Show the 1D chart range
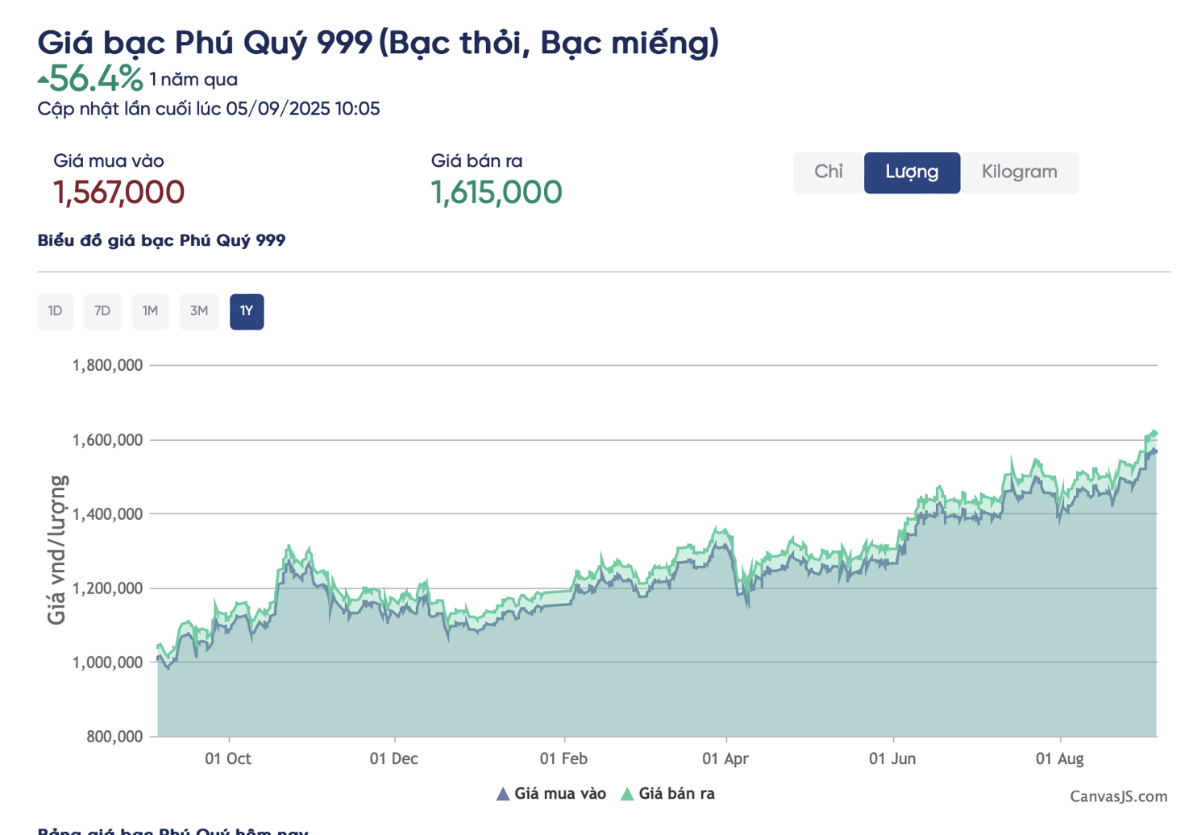Screen dimensions: 1193x835 pos(55,311)
